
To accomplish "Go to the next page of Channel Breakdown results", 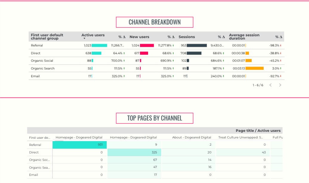I will pos(280,85).
